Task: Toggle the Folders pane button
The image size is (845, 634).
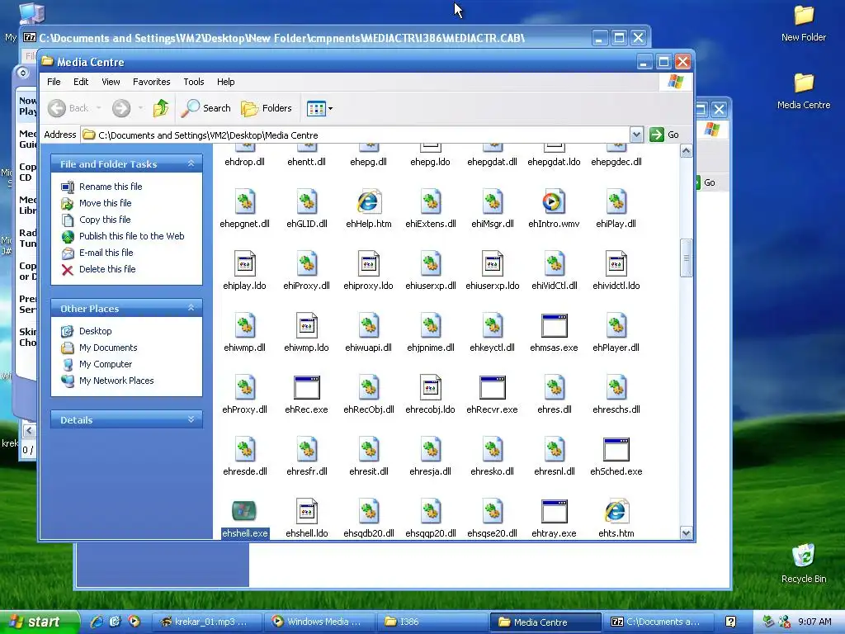Action: tap(267, 108)
